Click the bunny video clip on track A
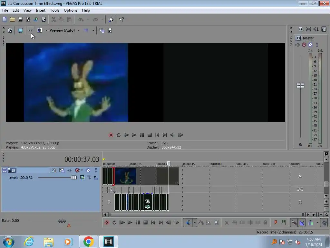This screenshot has width=330, height=248. pos(126,176)
